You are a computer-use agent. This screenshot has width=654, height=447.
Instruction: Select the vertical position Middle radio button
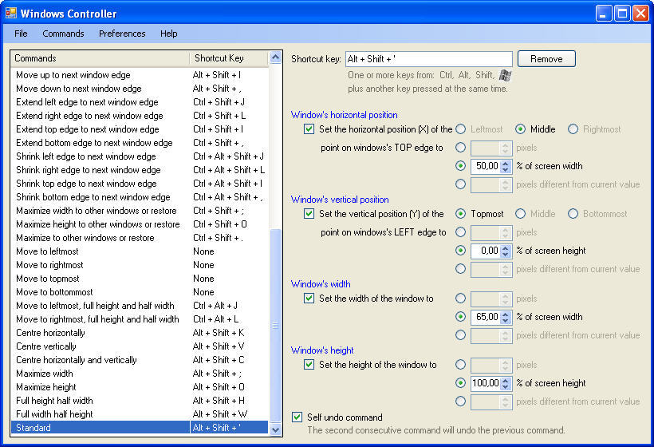(520, 214)
